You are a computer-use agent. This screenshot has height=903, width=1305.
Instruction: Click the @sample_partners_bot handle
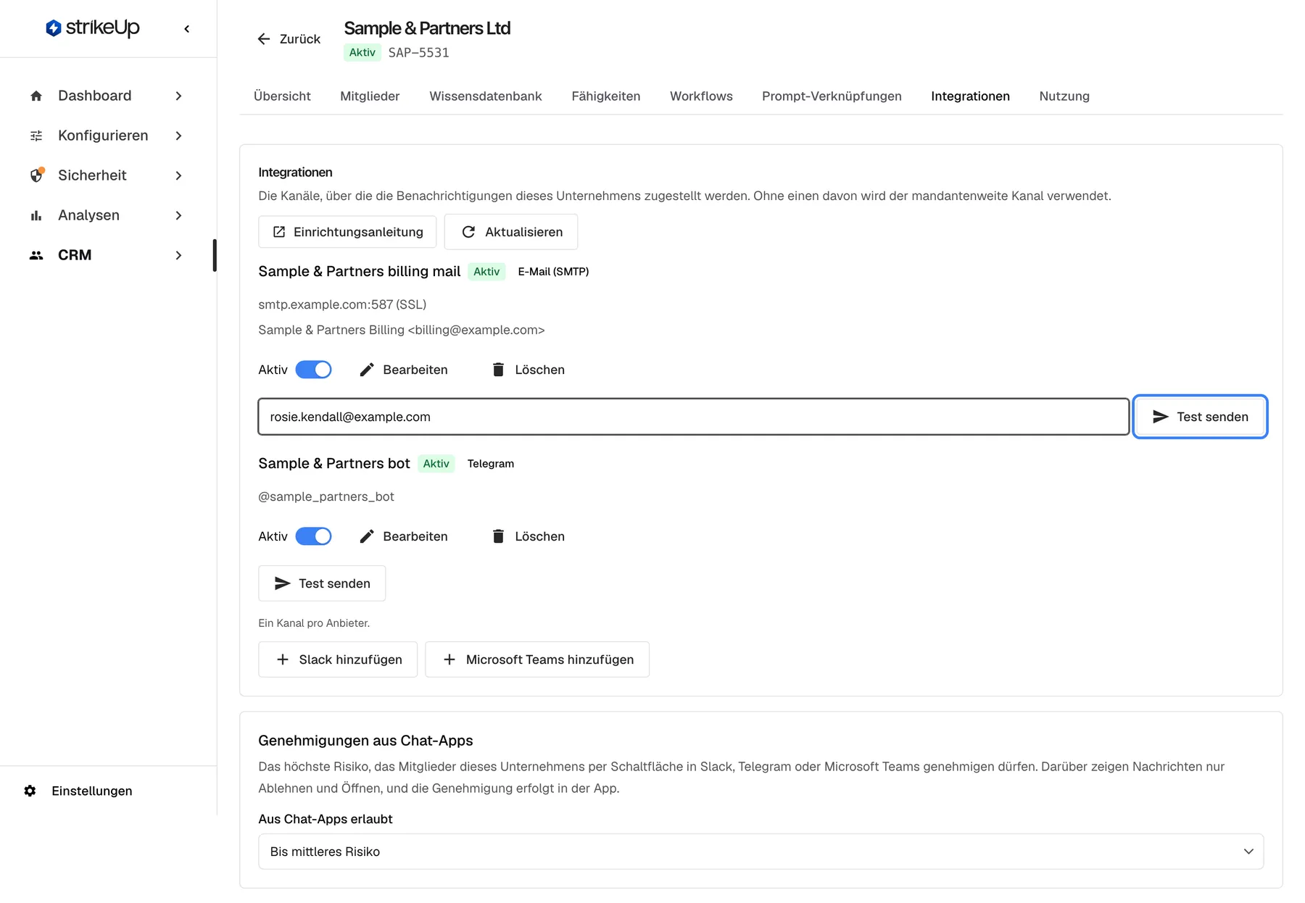pyautogui.click(x=326, y=496)
